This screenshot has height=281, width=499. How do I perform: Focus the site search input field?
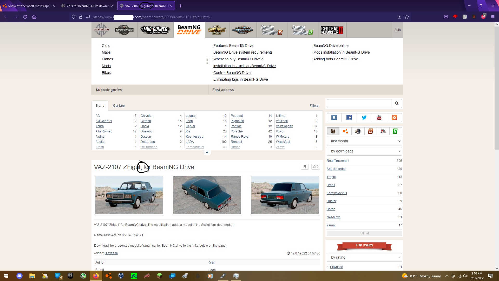coord(359,103)
